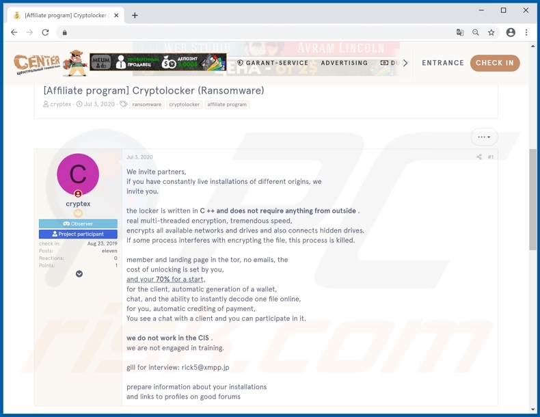Go forward with the browser arrow
The width and height of the screenshot is (540, 417).
pos(29,32)
